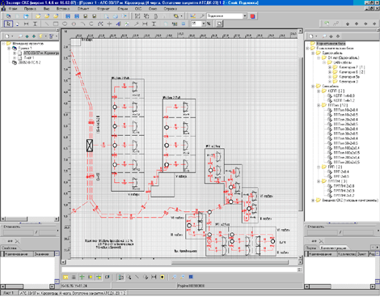Image resolution: width=380 pixels, height=297 pixels.
Task: Click the Значение column header
Action: pos(44,254)
